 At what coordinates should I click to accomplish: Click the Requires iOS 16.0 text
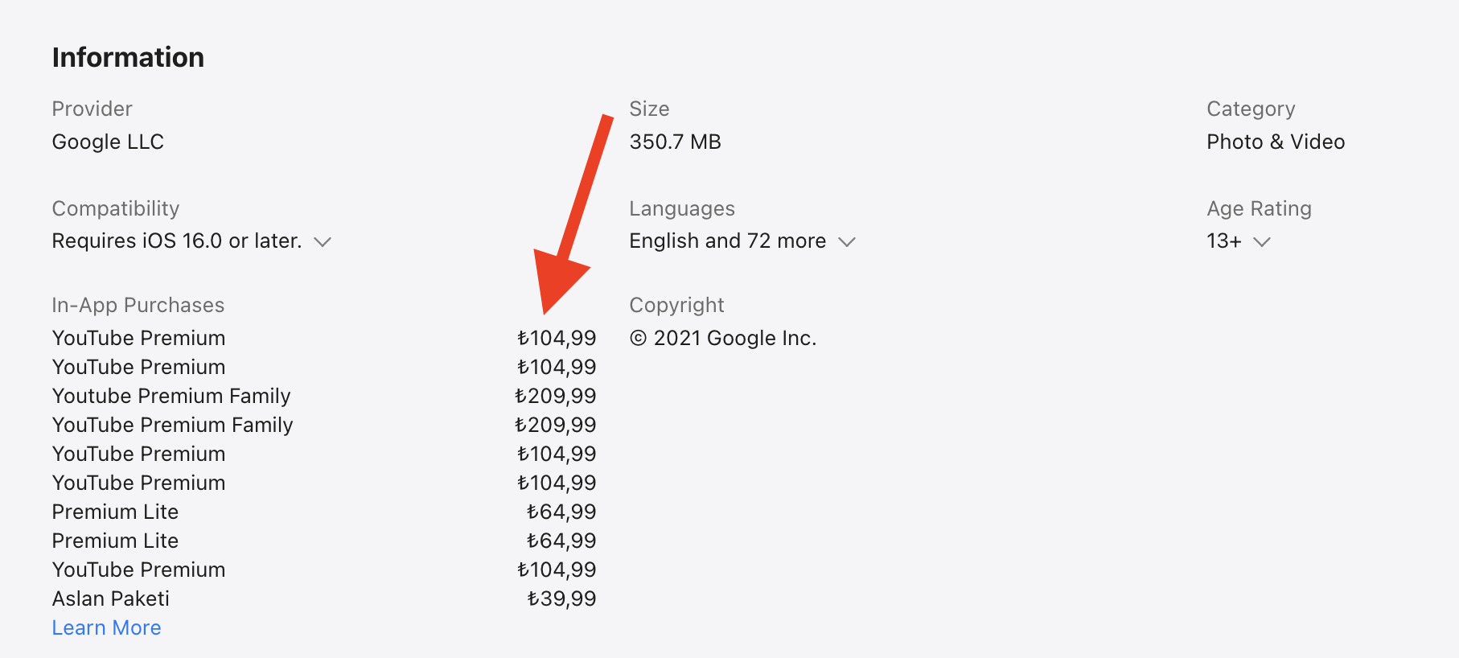click(x=176, y=241)
